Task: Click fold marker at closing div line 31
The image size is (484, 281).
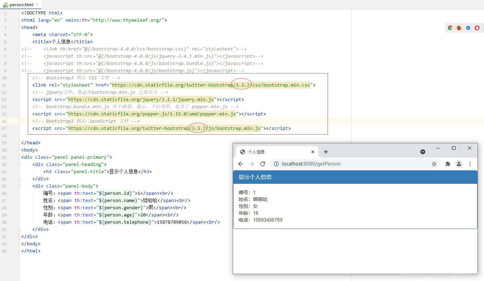Action: pos(20,229)
